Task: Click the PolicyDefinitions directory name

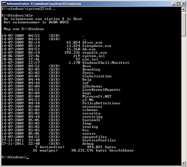Action: [101, 103]
